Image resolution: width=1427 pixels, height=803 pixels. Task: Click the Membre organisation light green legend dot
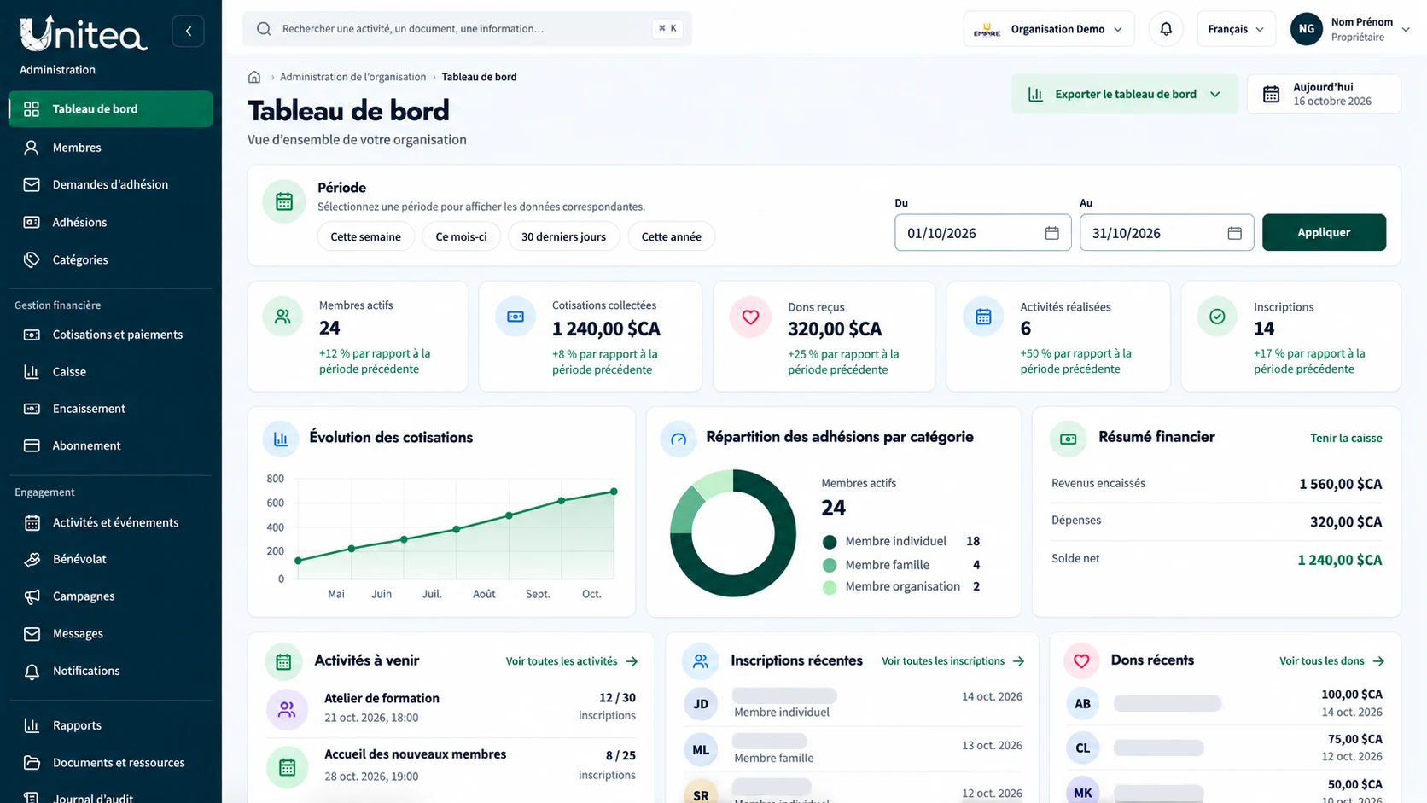pos(830,587)
